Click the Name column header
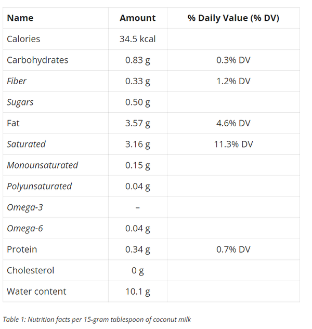This screenshot has width=312, height=329. 20,18
